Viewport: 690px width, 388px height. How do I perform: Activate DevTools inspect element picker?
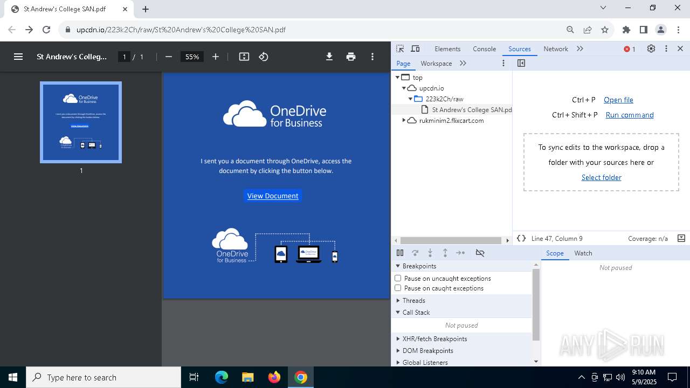pos(400,48)
